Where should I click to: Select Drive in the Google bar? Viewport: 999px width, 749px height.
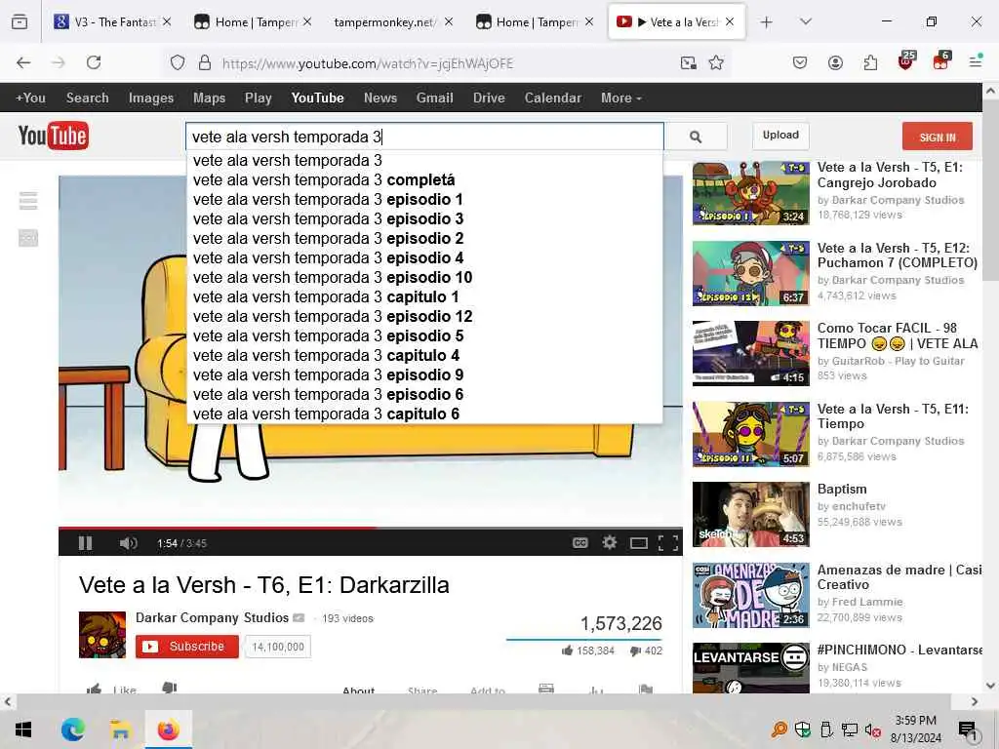pyautogui.click(x=489, y=99)
